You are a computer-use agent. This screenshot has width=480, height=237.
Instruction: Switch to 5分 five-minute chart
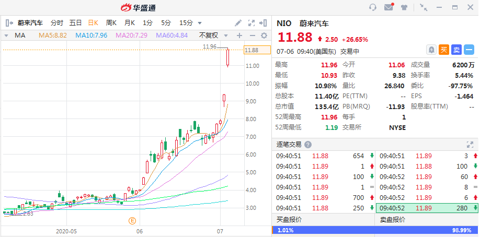click(x=166, y=22)
